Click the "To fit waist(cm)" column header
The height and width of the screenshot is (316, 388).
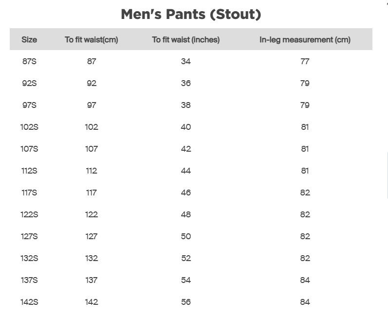pos(92,40)
